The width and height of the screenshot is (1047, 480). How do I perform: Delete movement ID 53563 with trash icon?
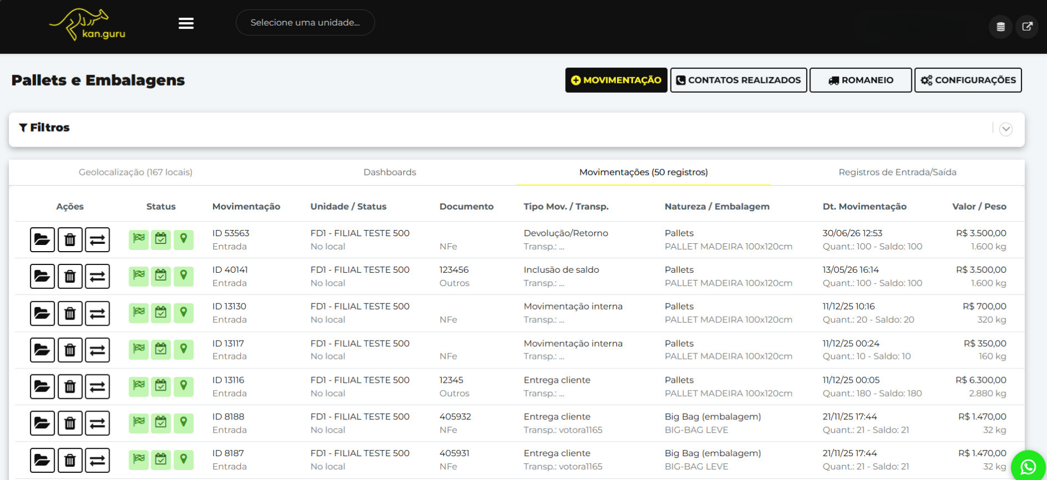tap(70, 240)
